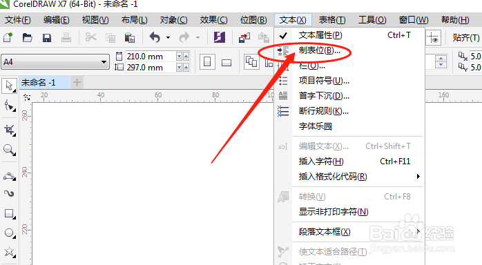Expand 段落文本框(X) submenu
The height and width of the screenshot is (265, 482).
pos(349,232)
